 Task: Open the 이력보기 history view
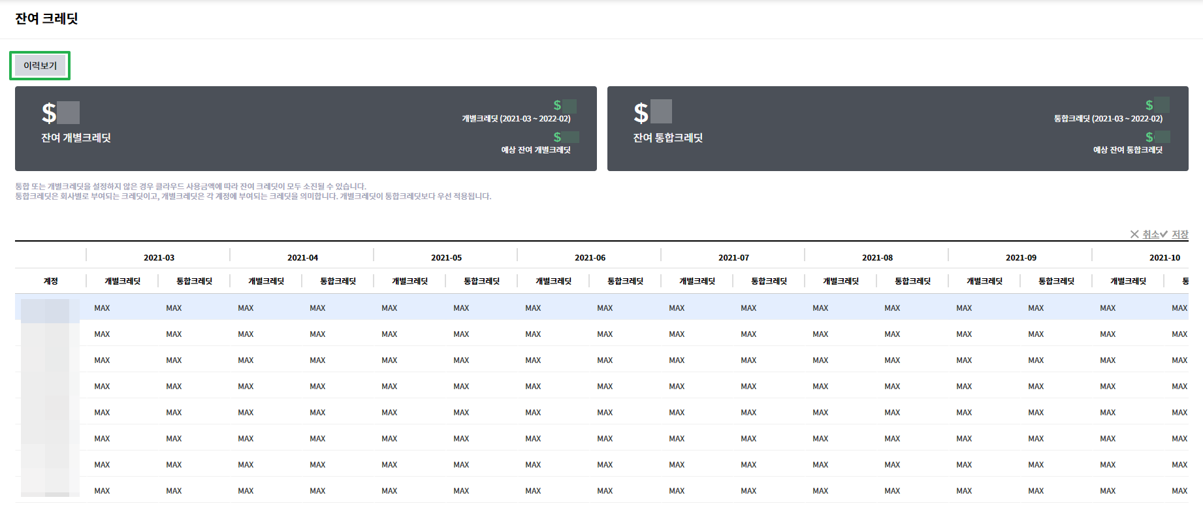(40, 66)
